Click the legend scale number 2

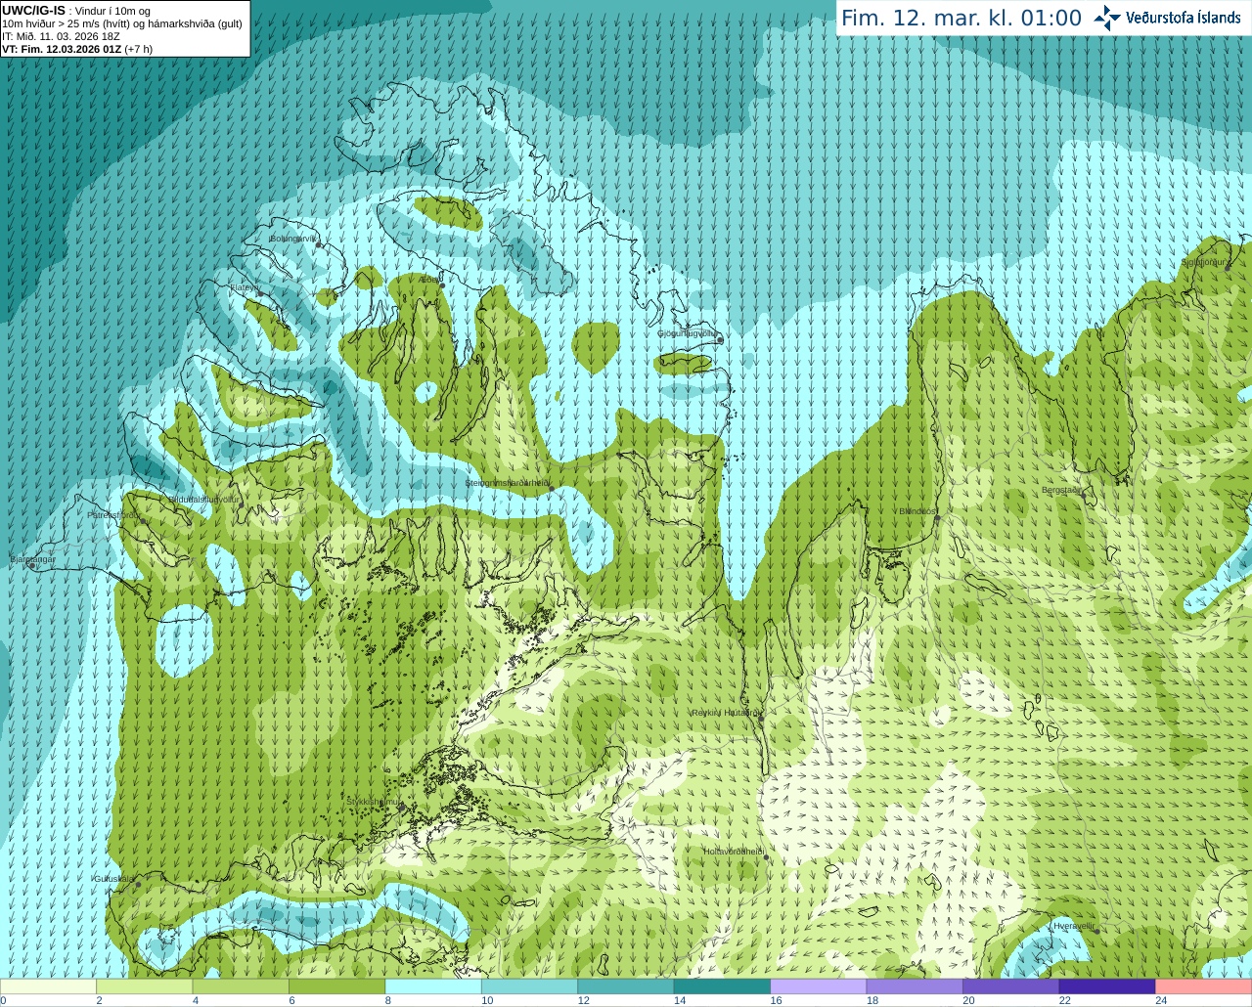tap(99, 1000)
